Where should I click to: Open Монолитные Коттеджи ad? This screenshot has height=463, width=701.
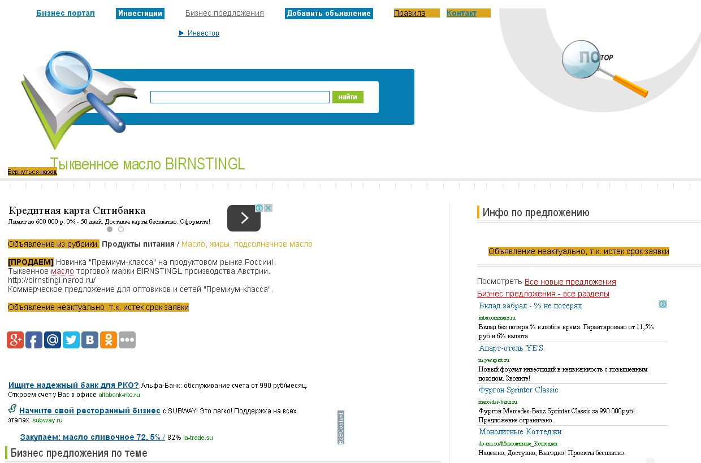pos(520,431)
